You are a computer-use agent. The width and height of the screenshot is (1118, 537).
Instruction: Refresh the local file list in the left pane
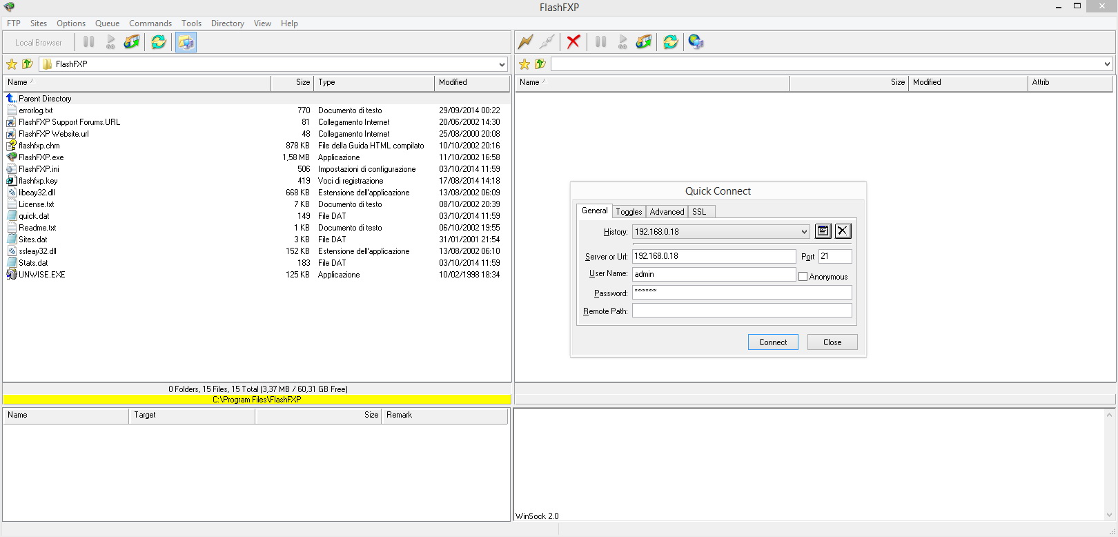pos(159,42)
